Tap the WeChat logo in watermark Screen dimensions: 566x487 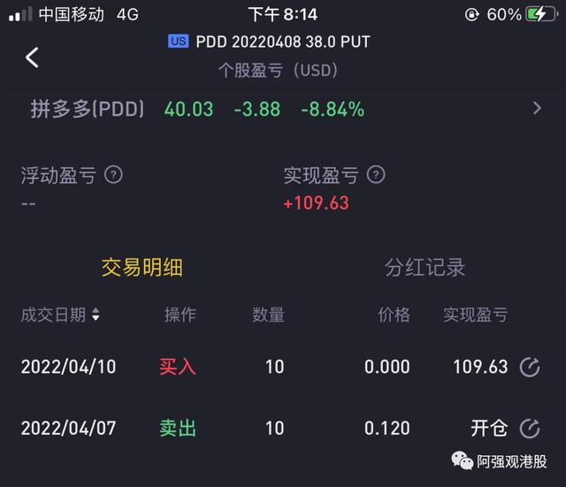(x=462, y=461)
